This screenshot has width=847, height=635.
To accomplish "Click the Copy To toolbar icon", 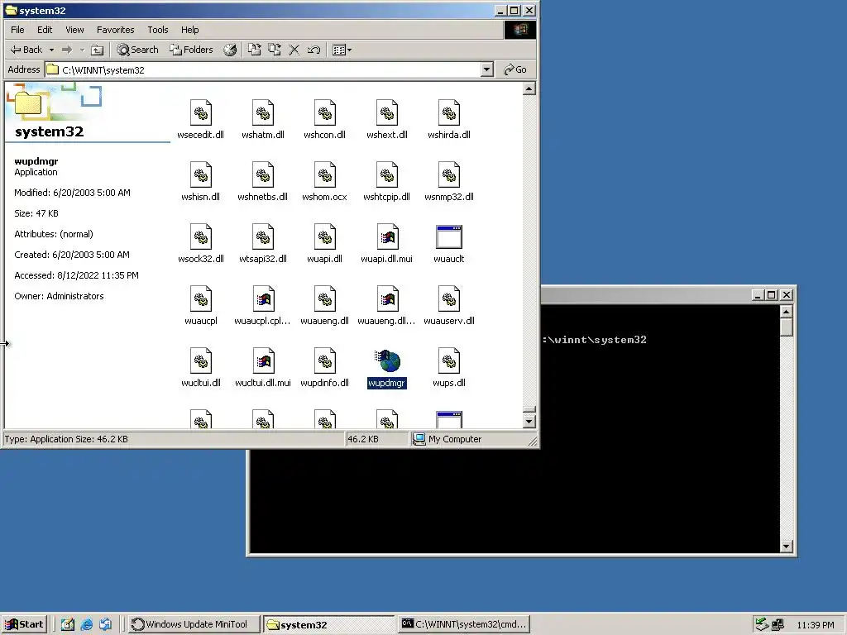I will 275,50.
